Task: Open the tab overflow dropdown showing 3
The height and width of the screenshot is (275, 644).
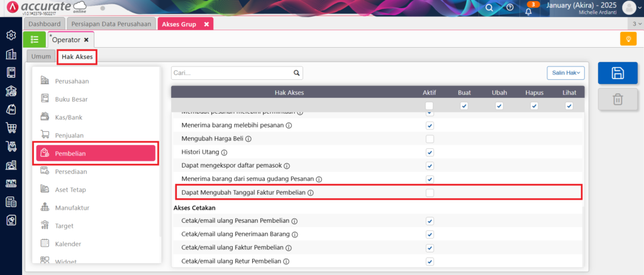Action: pyautogui.click(x=637, y=24)
